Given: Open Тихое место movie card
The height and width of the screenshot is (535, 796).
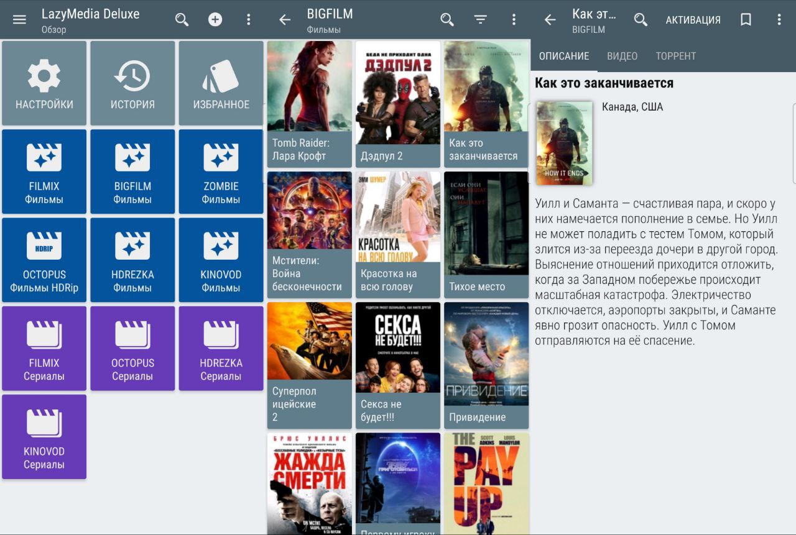Looking at the screenshot, I should coord(486,235).
